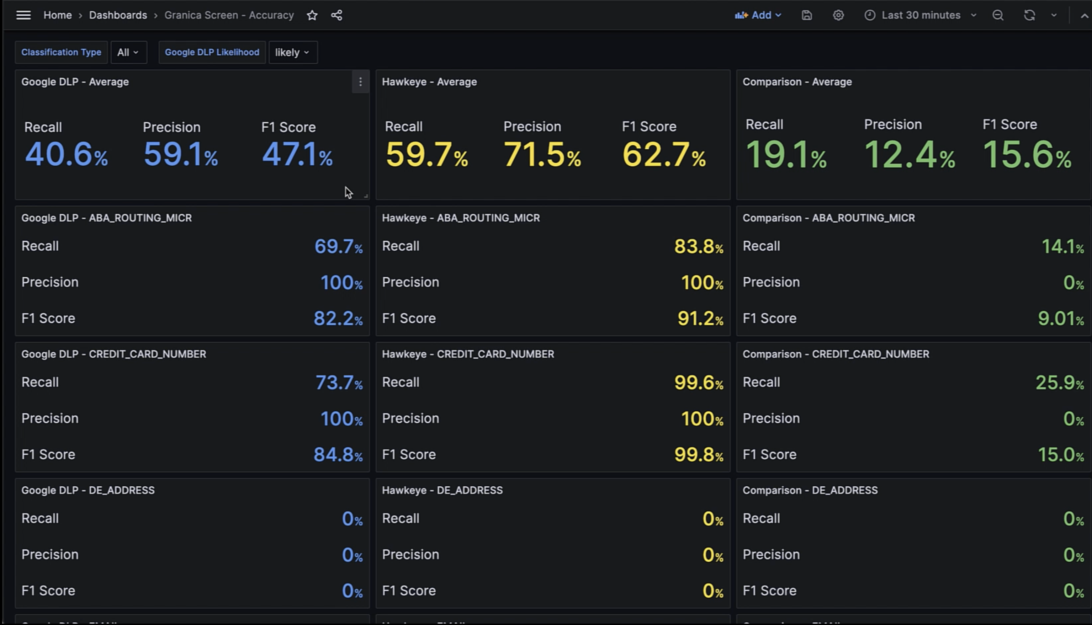Screen dimensions: 1092x625
Task: Click Comparison CREDIT_CARD_NUMBER F1 score 15.0%
Action: 1061,455
